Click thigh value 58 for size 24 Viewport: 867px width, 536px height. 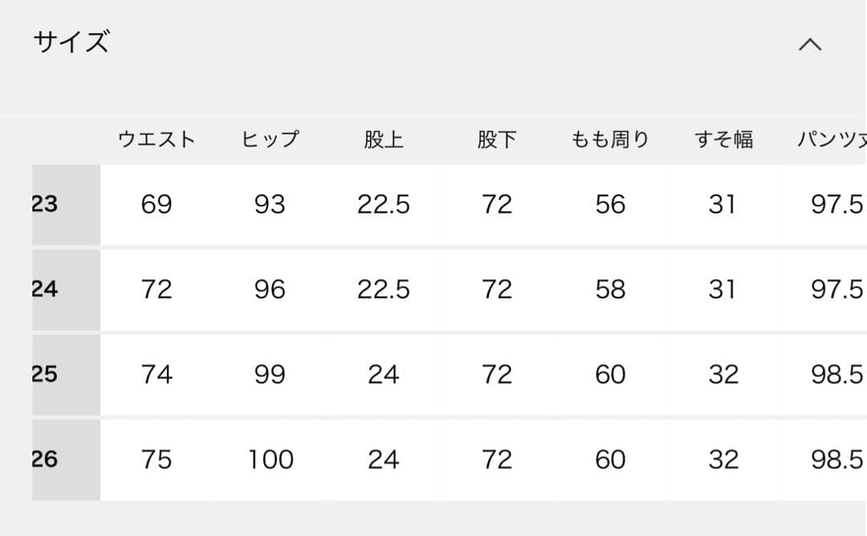click(610, 289)
